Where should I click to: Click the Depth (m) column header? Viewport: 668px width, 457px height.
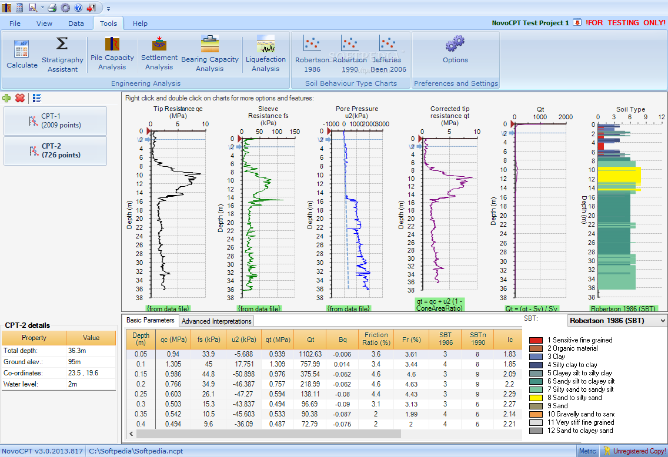click(141, 339)
